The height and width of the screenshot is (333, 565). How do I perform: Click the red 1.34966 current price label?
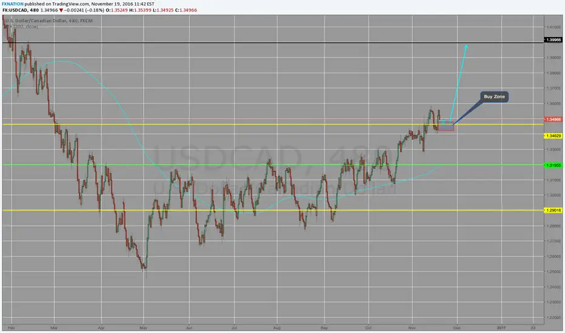(553, 119)
